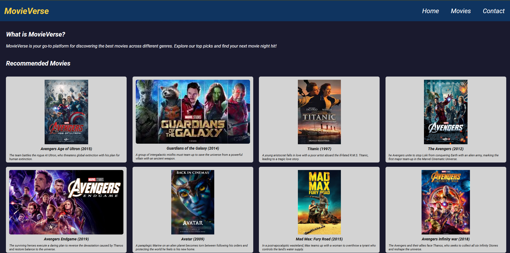This screenshot has height=253, width=510.
Task: Select Avengers Infinity war (2018) title
Action: pyautogui.click(x=446, y=239)
